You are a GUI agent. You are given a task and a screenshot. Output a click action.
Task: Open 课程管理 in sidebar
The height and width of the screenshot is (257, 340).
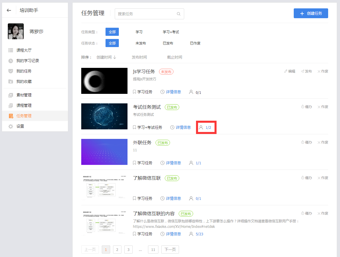click(24, 105)
